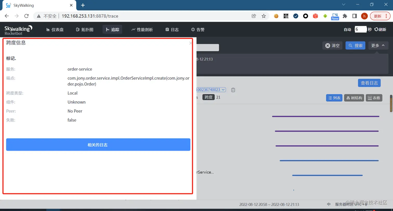Switch to 表格 table view
The height and width of the screenshot is (211, 393).
pyautogui.click(x=374, y=98)
